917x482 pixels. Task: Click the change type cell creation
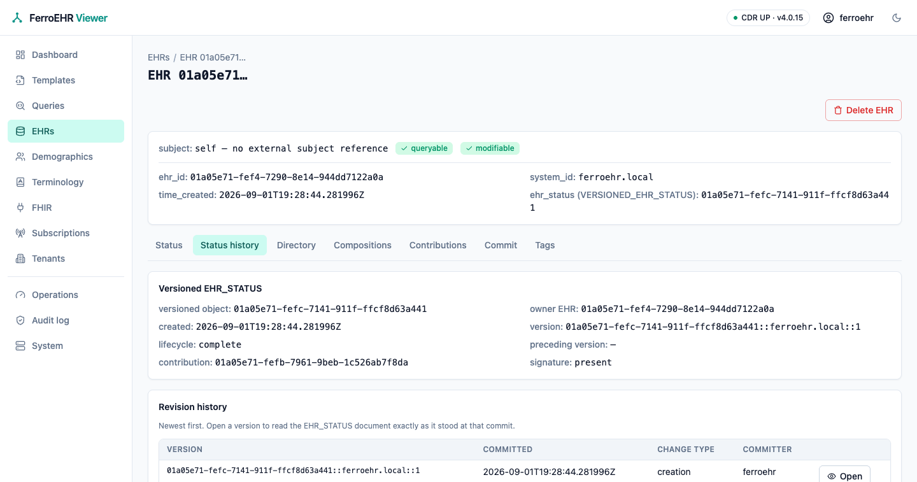coord(674,472)
